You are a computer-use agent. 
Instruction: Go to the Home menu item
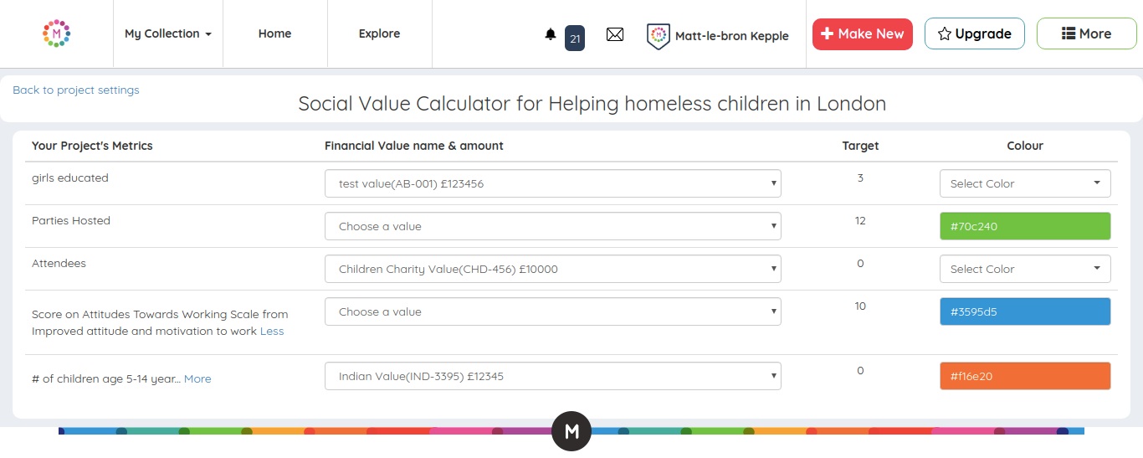(x=275, y=33)
